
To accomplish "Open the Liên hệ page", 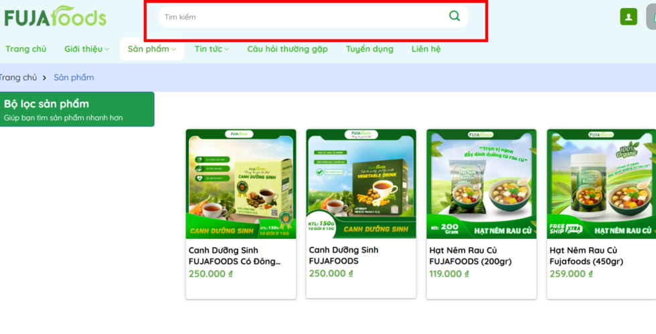I will (426, 49).
